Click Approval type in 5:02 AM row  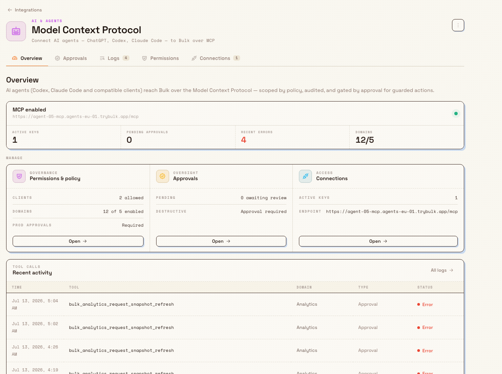click(368, 327)
